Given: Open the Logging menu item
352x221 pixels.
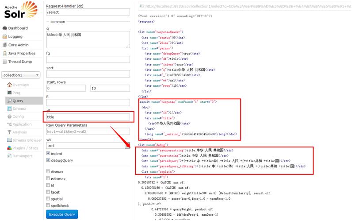Looking at the screenshot, I should click(15, 36).
